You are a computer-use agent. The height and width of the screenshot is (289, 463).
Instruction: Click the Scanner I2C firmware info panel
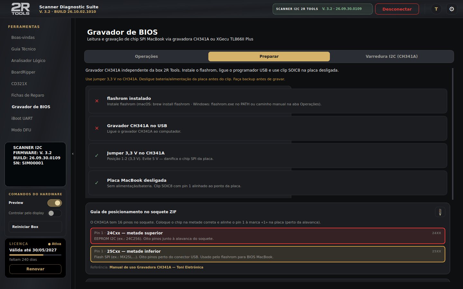pyautogui.click(x=35, y=164)
